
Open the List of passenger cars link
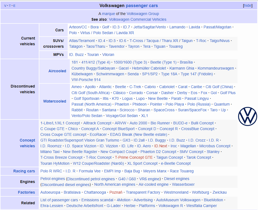pos(59,200)
